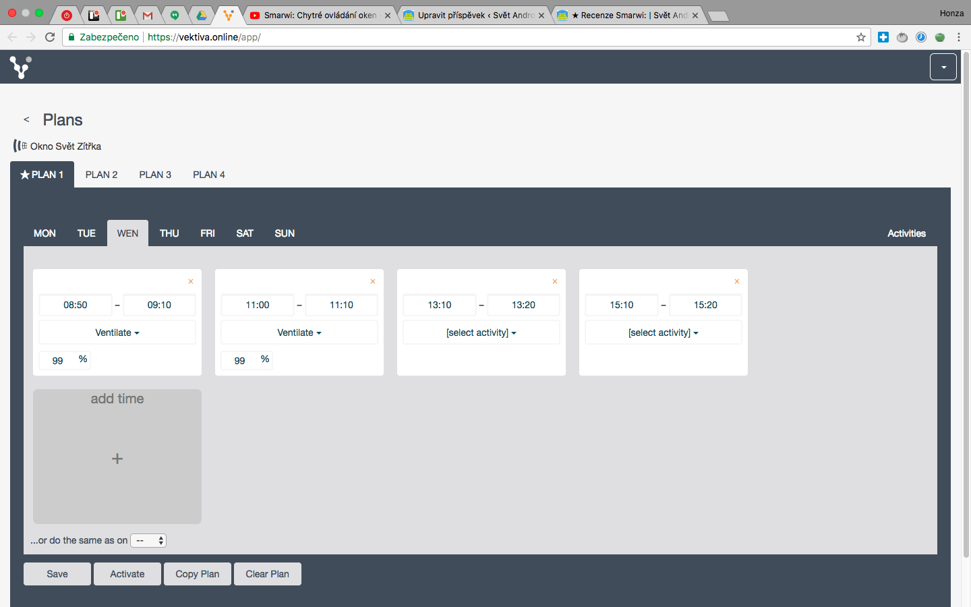Click the Vektiva logo in header
This screenshot has height=607, width=971.
(20, 67)
